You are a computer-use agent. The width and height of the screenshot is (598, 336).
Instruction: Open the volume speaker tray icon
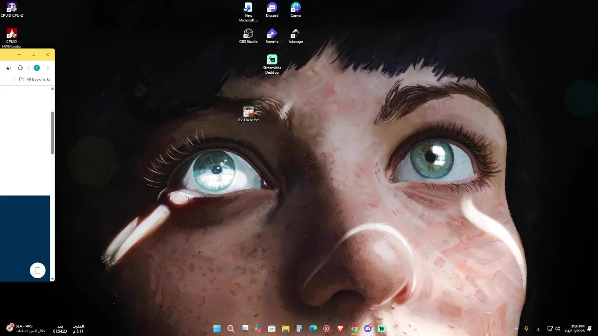pyautogui.click(x=557, y=329)
